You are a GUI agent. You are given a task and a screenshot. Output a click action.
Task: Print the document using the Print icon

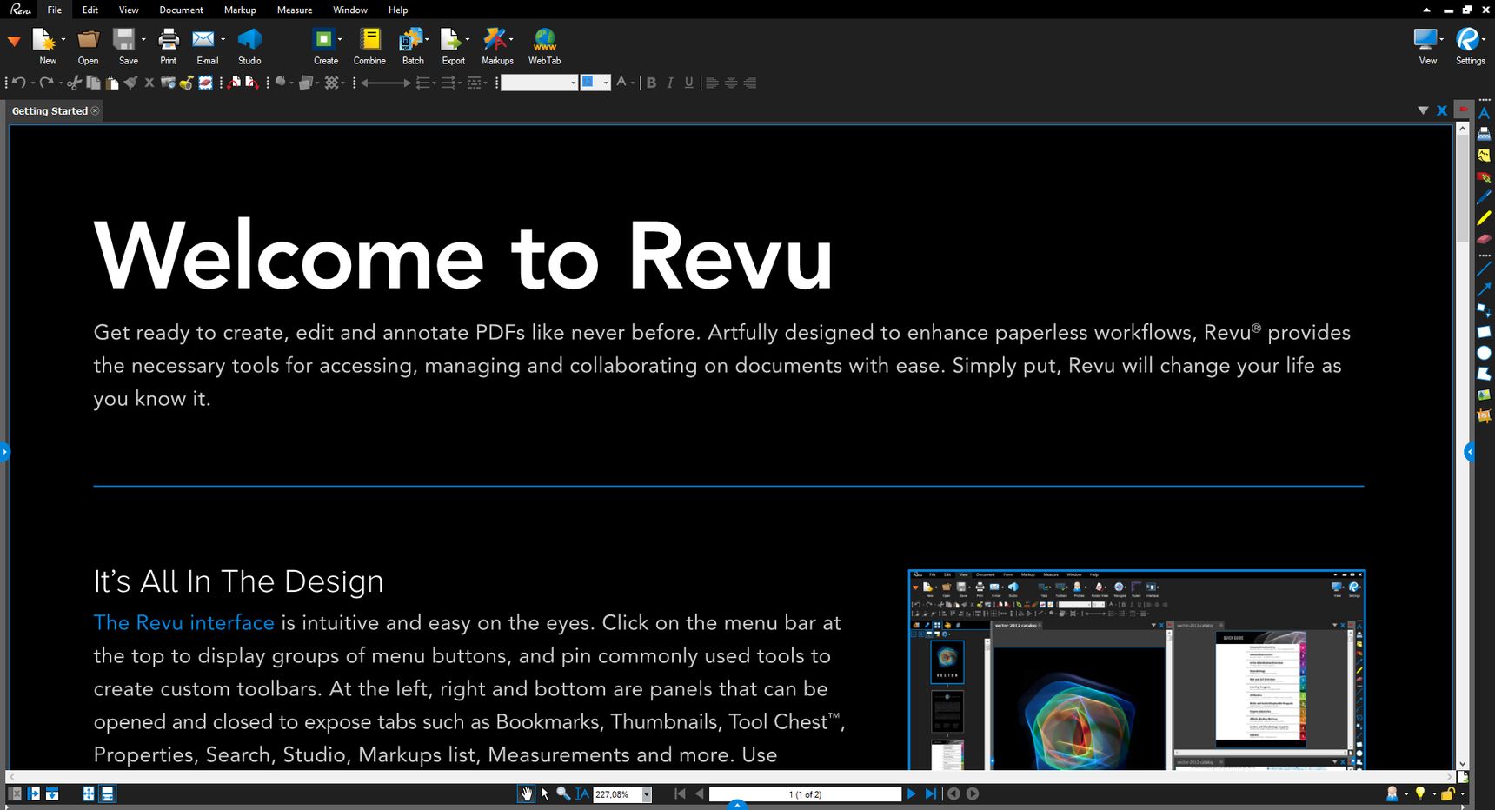168,40
